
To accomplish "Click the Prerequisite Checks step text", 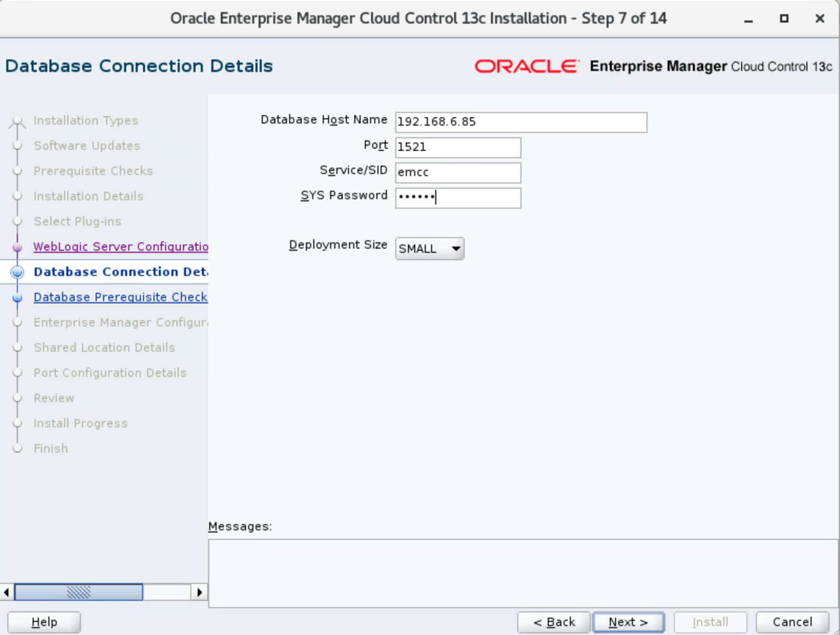I will (x=93, y=171).
